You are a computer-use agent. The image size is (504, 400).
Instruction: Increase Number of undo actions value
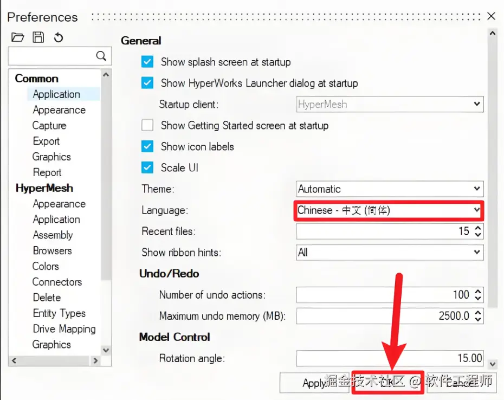pos(478,291)
